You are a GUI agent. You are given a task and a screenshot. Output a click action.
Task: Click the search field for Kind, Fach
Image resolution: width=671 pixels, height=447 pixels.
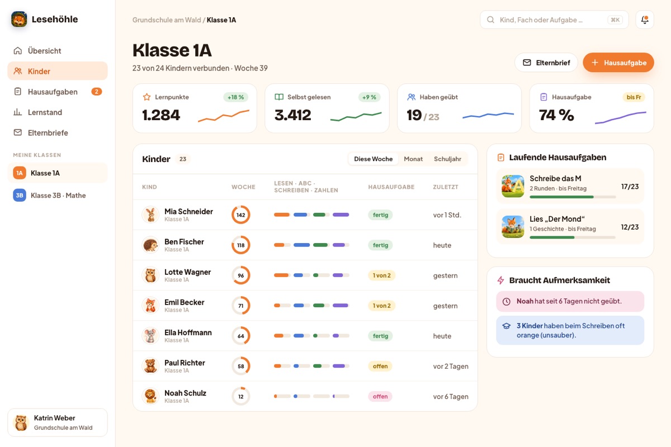coord(554,20)
